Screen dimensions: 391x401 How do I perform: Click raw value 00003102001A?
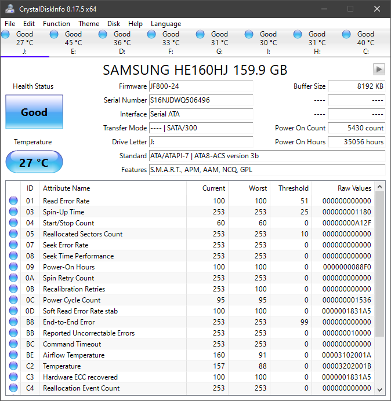346,355
